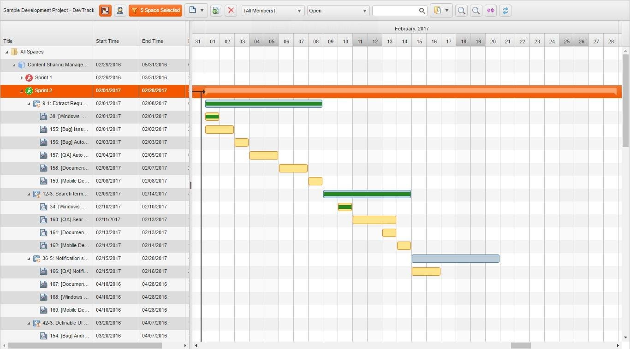The height and width of the screenshot is (349, 630).
Task: Open the Open status dropdown
Action: click(339, 11)
